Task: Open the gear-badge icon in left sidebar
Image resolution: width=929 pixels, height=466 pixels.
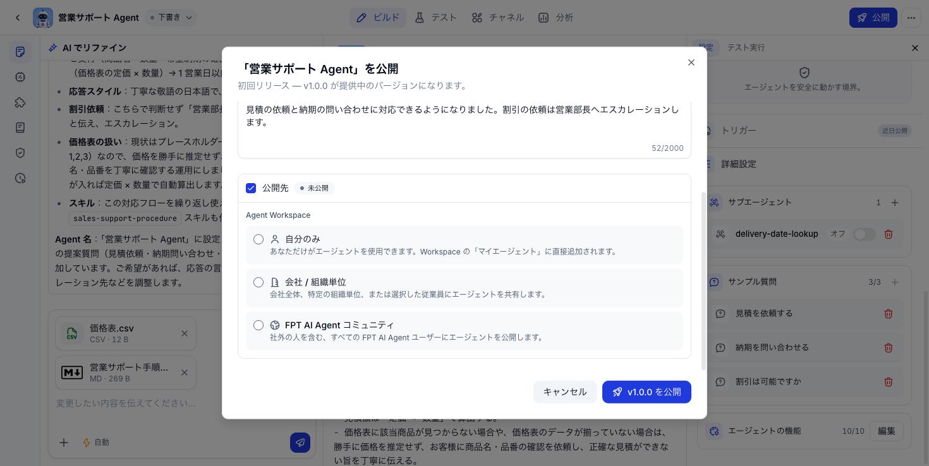Action: pos(20,77)
